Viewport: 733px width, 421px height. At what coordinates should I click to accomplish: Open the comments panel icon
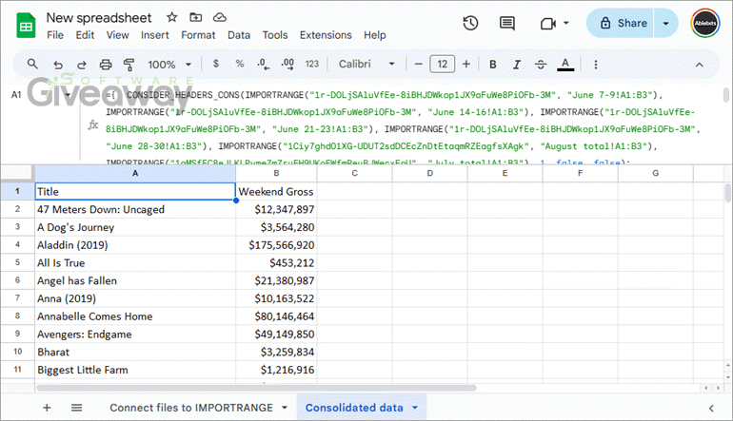[507, 24]
